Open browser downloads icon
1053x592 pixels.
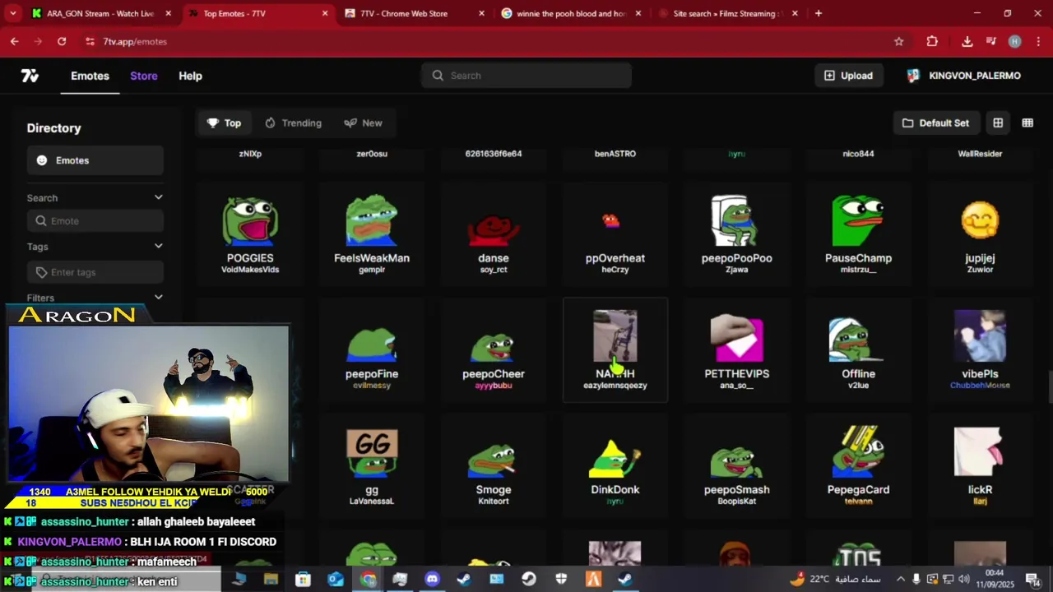pos(967,41)
